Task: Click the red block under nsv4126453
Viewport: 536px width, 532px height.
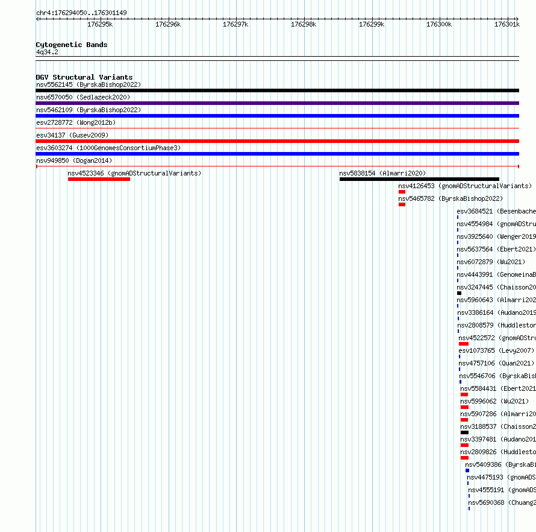Action: coord(402,192)
